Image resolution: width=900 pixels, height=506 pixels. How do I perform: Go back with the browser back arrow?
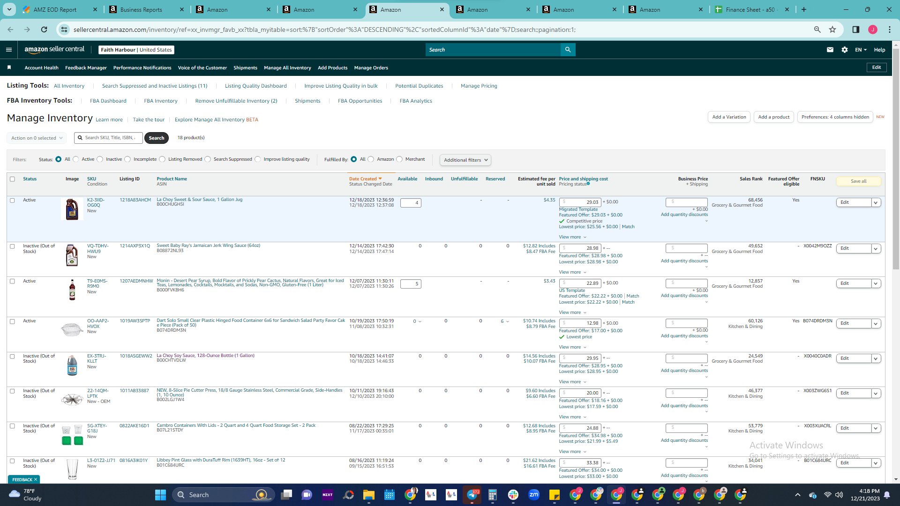(10, 30)
